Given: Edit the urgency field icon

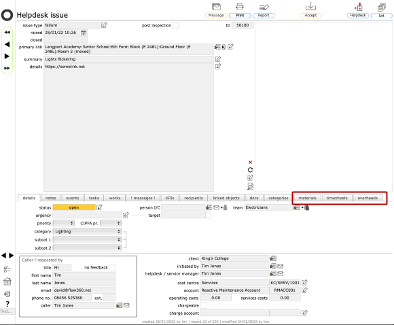Looking at the screenshot, I should [x=126, y=215].
